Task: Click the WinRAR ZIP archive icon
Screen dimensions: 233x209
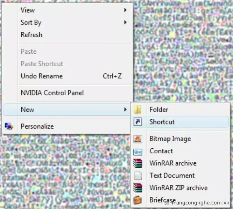Action: (138, 188)
